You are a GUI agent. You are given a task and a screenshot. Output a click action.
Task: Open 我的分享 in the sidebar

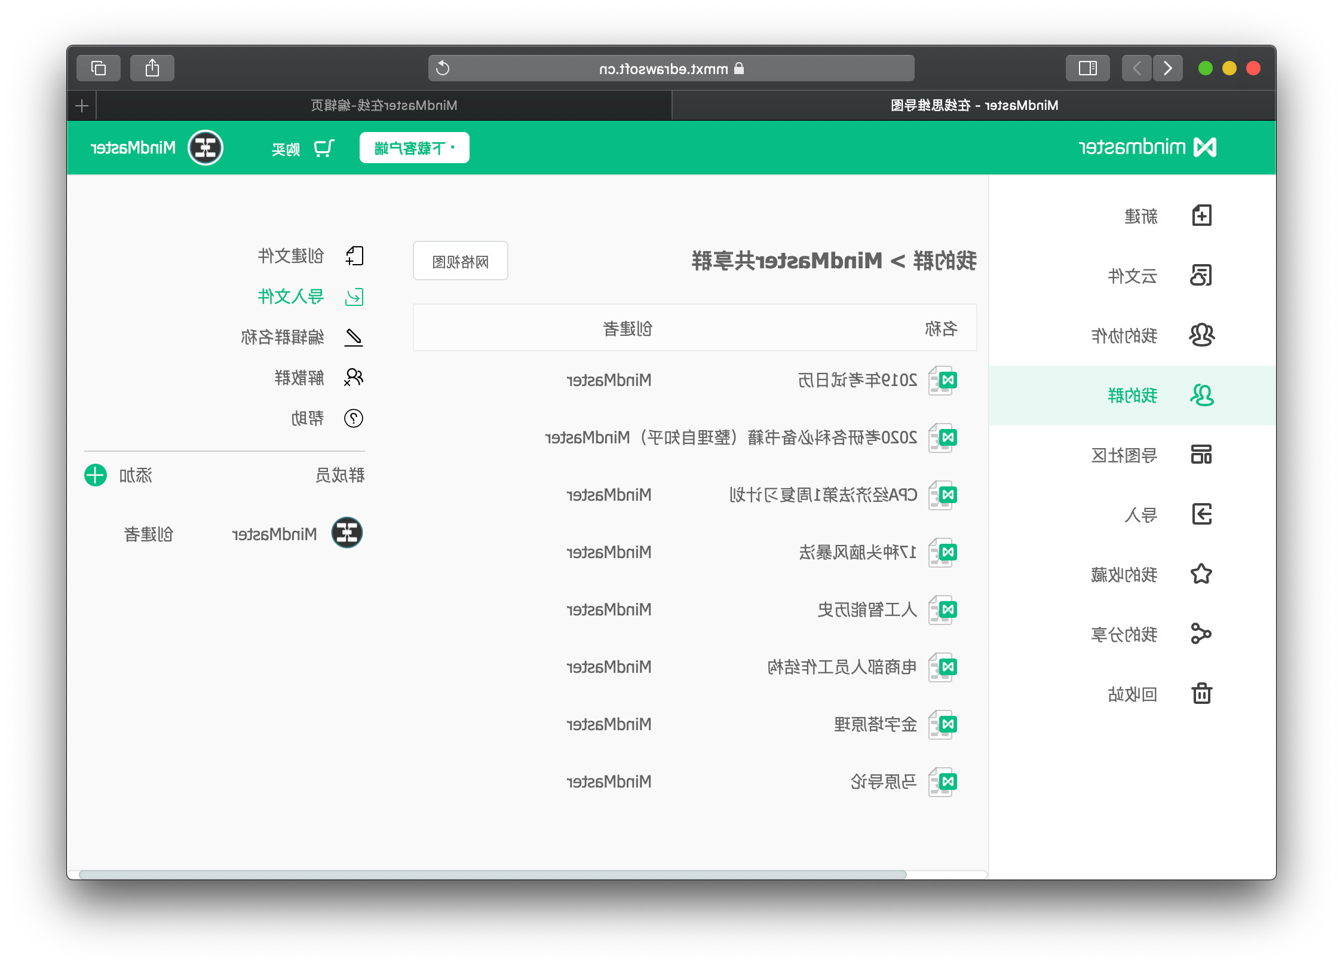(1132, 635)
